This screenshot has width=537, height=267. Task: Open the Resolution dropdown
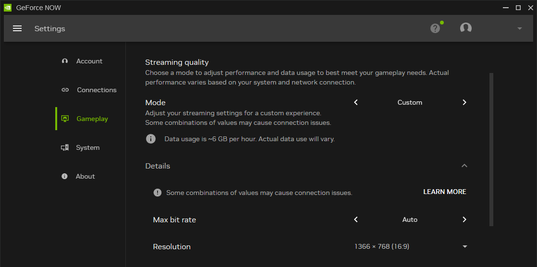pos(411,246)
